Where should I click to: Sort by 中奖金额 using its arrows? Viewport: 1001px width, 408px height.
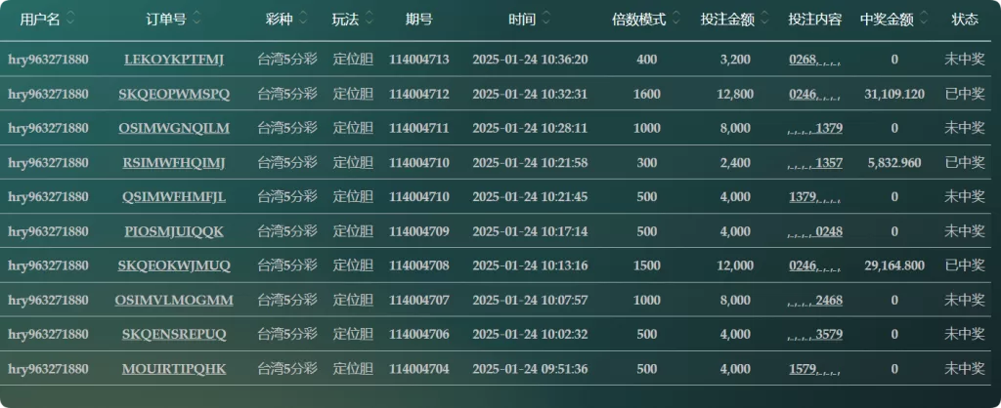pos(924,20)
